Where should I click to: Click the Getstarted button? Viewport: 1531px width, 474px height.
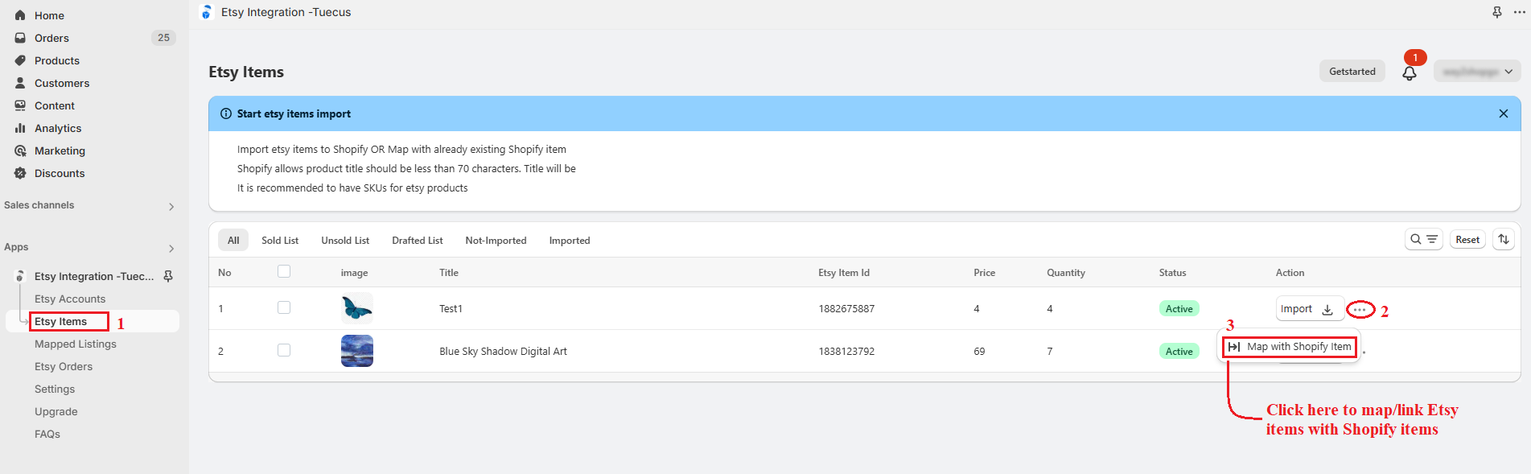(1352, 72)
